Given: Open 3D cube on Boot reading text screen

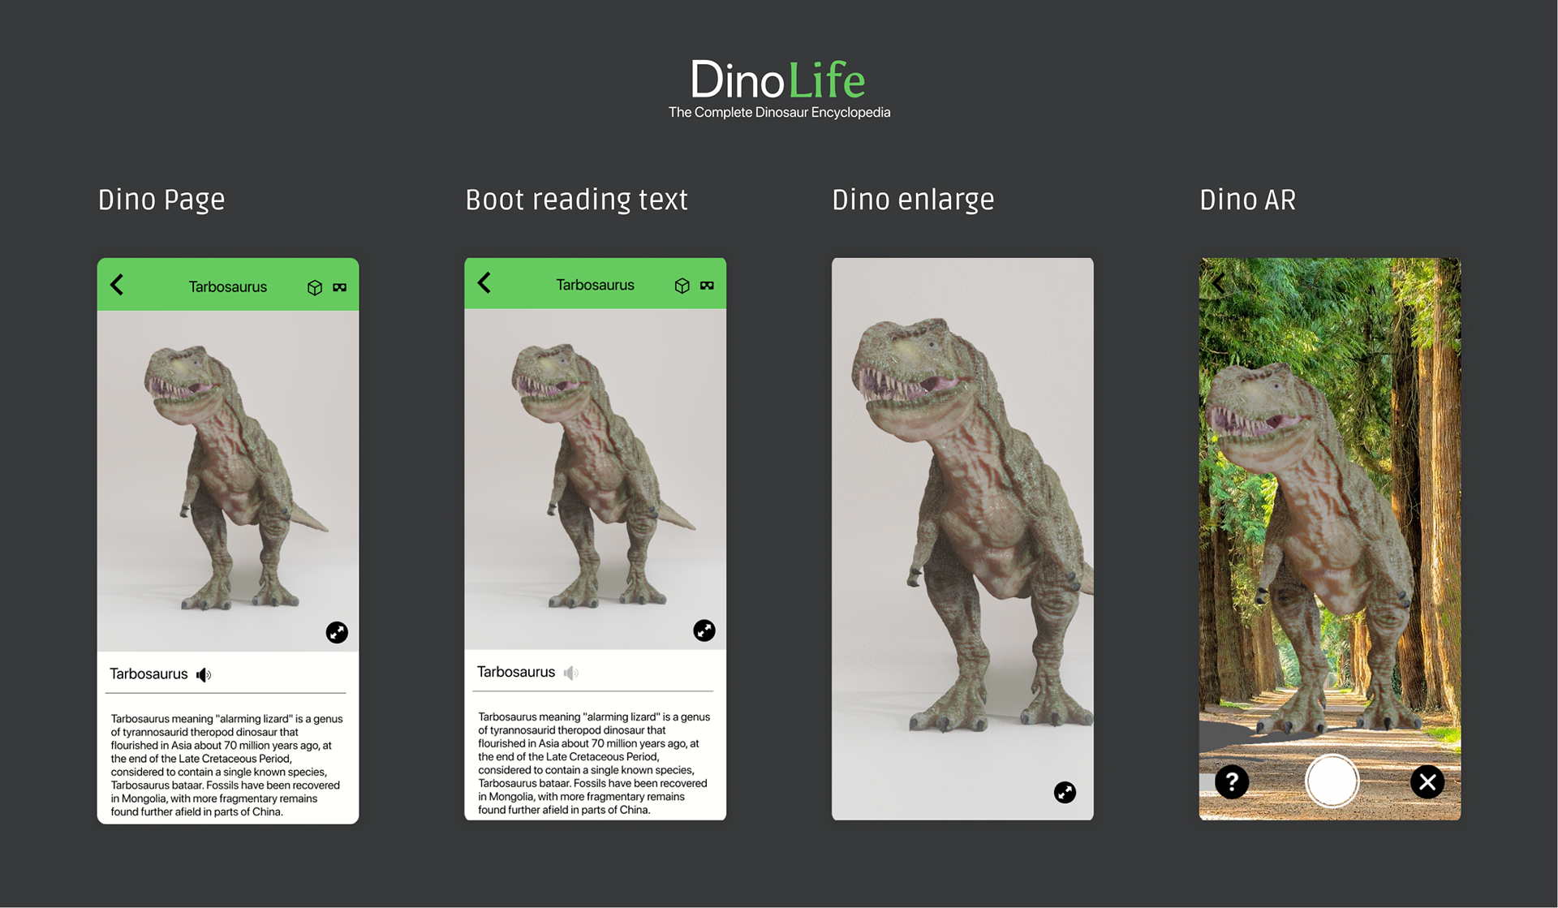Looking at the screenshot, I should [x=682, y=286].
